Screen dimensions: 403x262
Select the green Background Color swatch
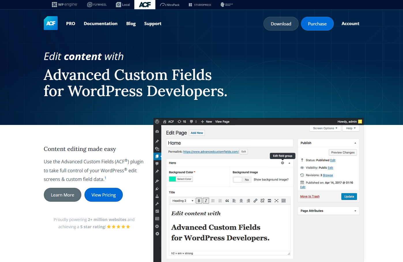click(173, 179)
